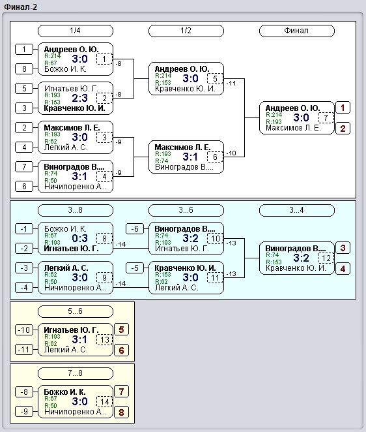Screen dimensions: 366x432
Task: Select the Игнатьев vs Кравченко 2:3 match
Action: click(76, 98)
